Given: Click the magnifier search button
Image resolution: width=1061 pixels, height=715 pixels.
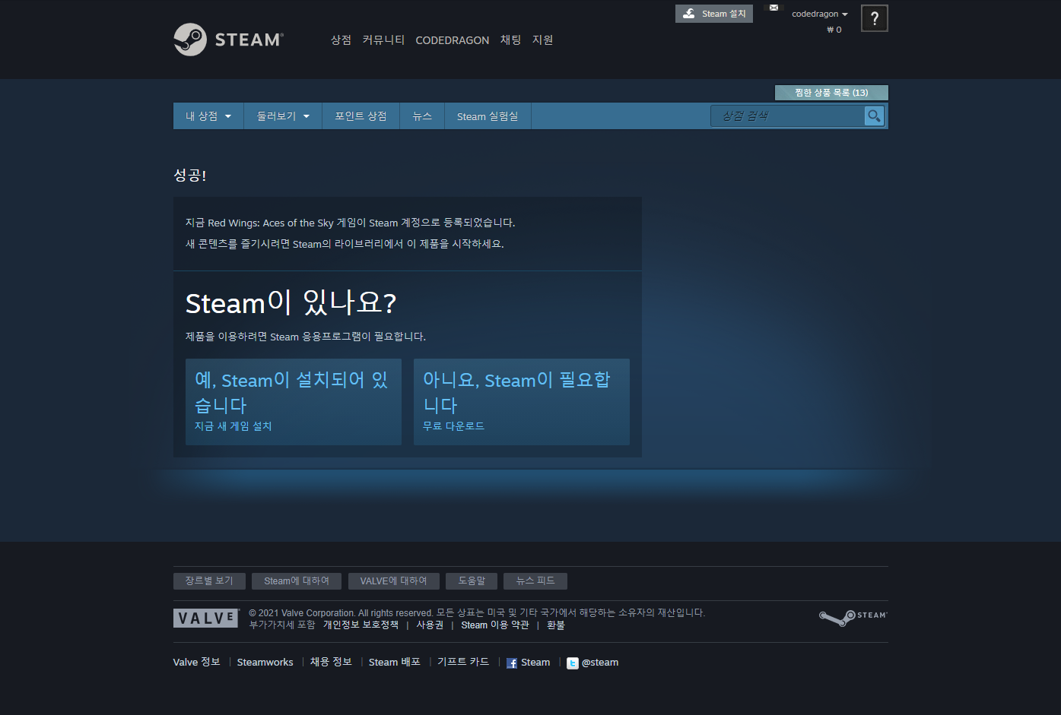Looking at the screenshot, I should pyautogui.click(x=874, y=116).
